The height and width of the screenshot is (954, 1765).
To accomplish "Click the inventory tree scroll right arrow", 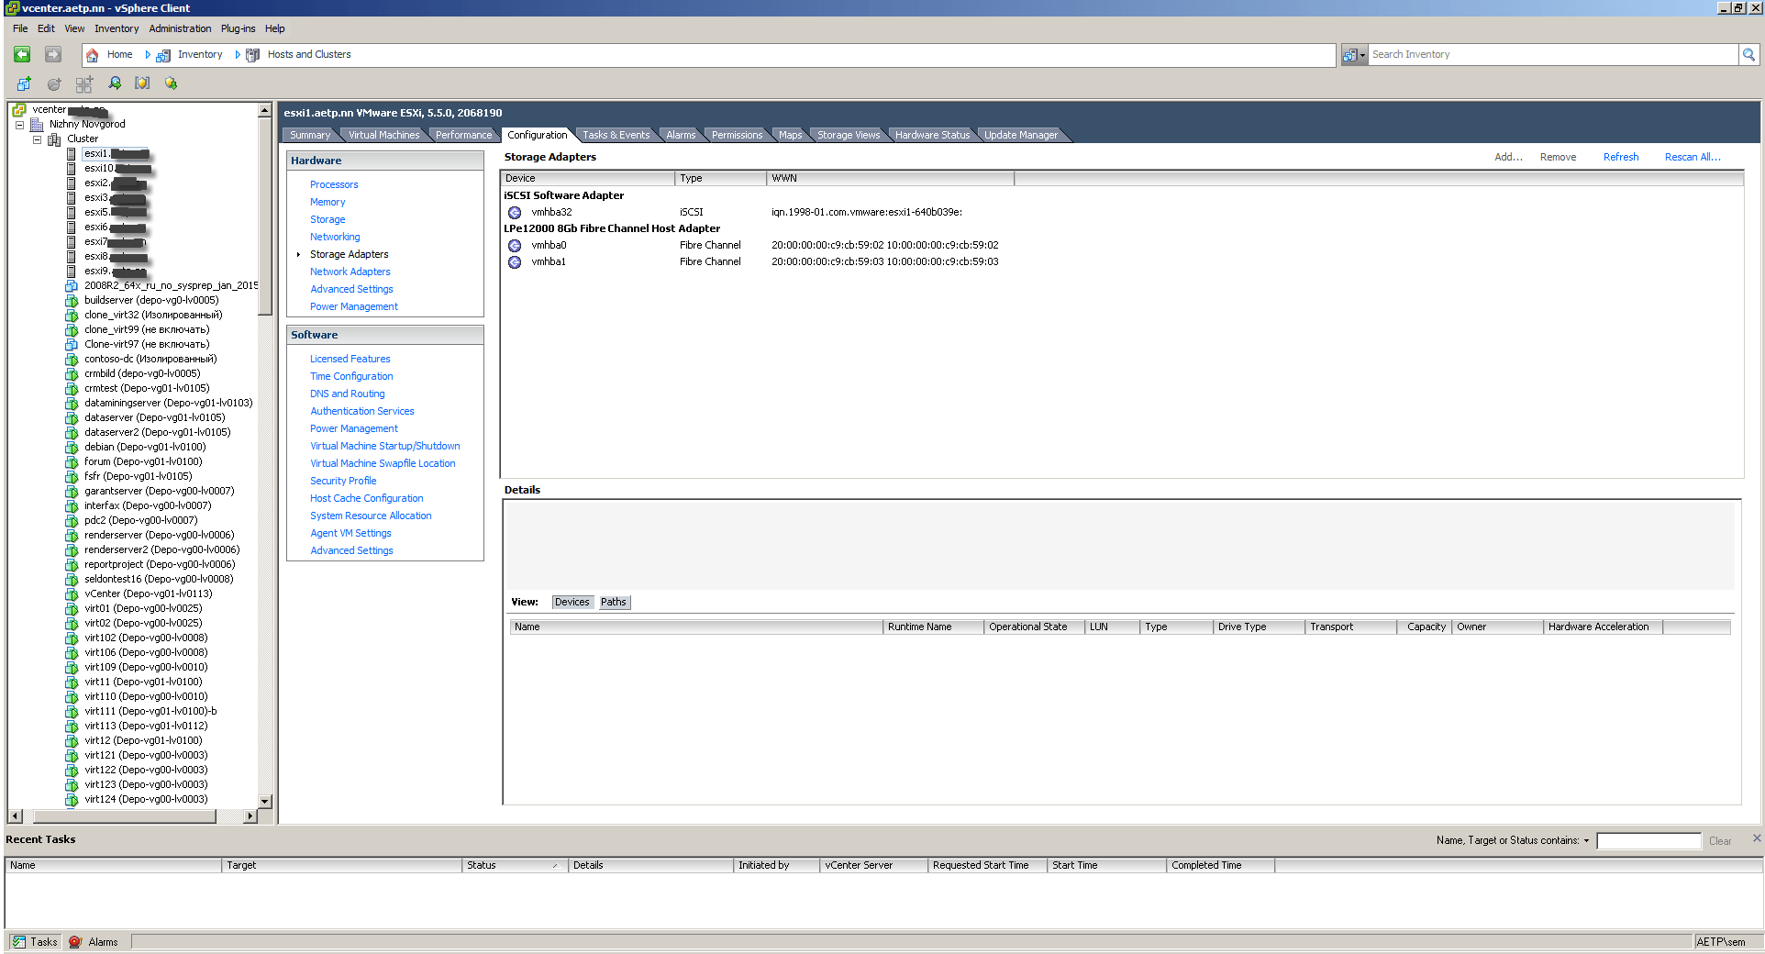I will 250,816.
